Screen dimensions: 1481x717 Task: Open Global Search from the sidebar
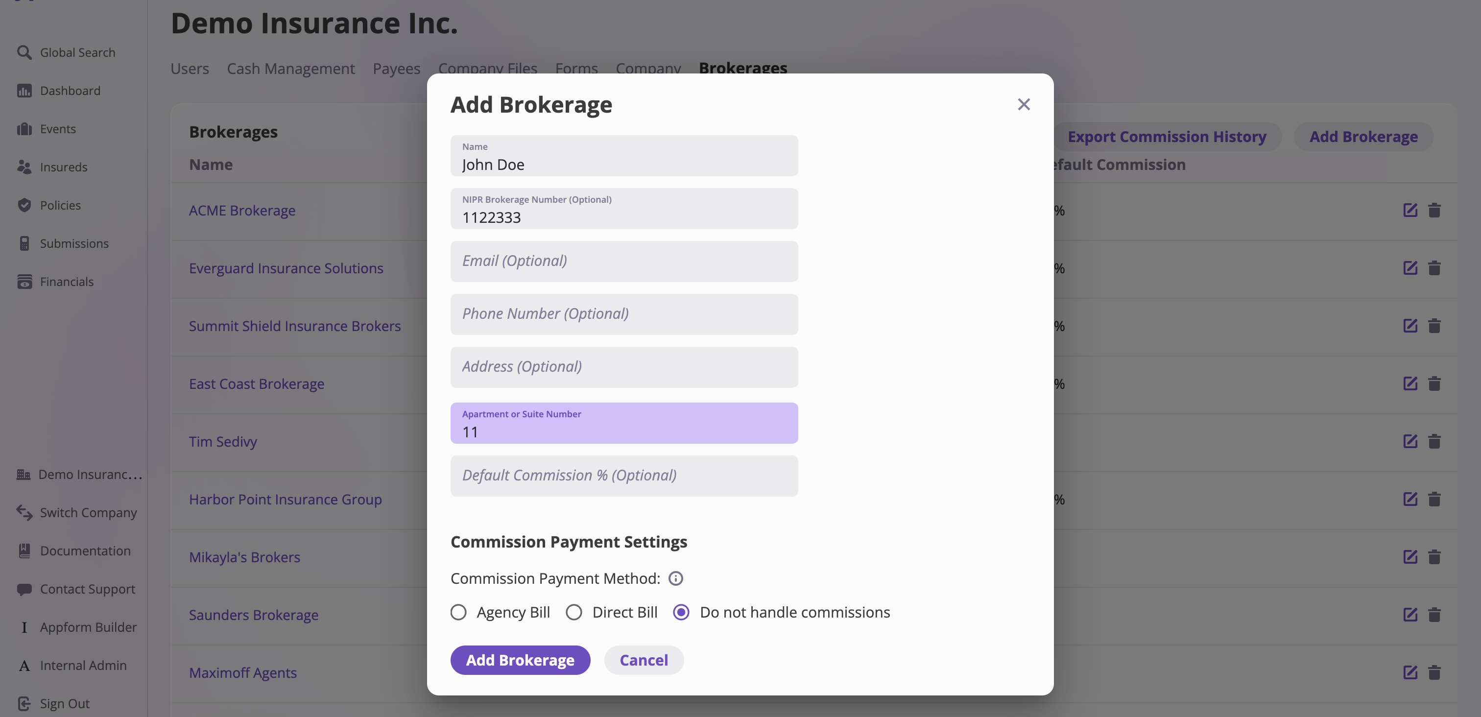(66, 52)
